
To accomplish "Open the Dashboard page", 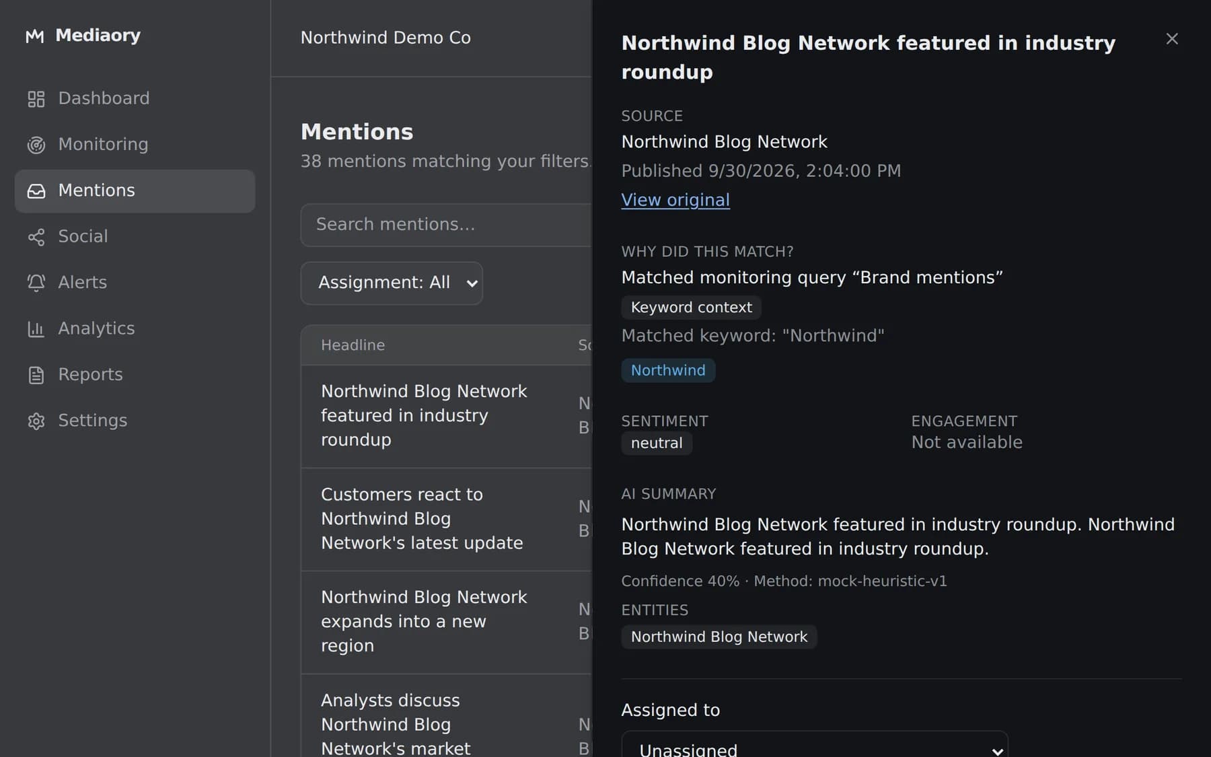I will click(x=135, y=99).
